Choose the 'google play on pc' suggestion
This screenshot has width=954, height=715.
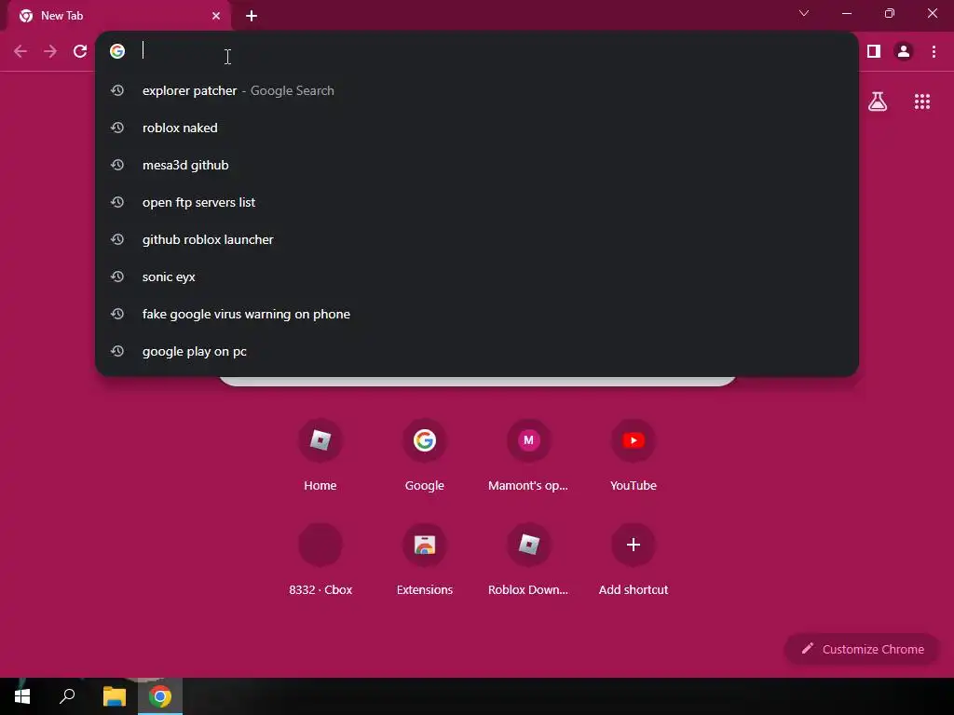point(477,351)
